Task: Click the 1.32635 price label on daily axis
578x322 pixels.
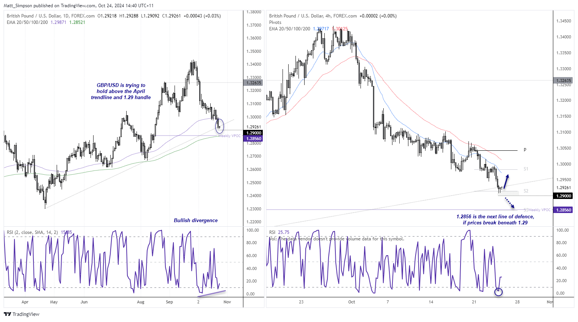Action: [x=253, y=83]
